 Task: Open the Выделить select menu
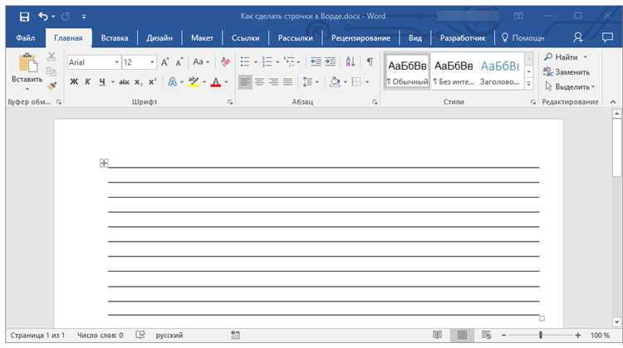point(570,86)
